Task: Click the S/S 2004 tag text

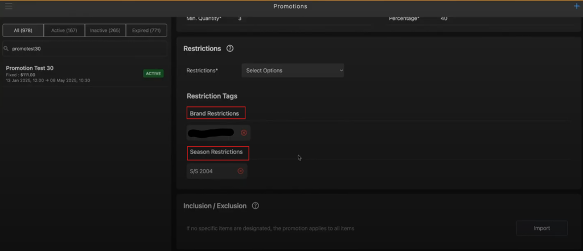Action: 201,171
